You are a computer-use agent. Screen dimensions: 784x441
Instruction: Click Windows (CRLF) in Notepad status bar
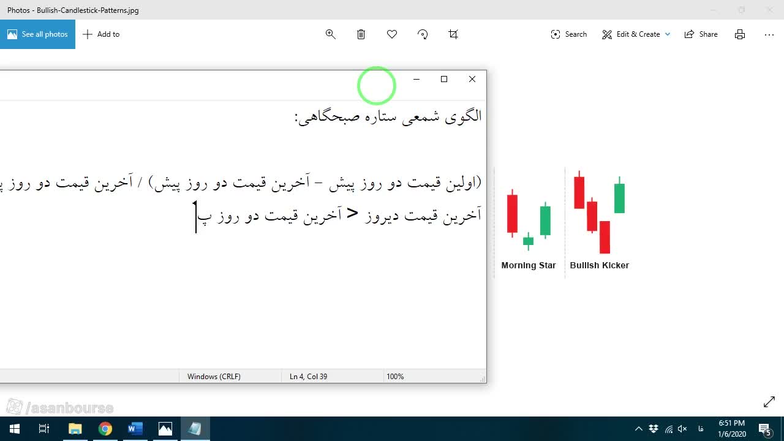coord(214,377)
